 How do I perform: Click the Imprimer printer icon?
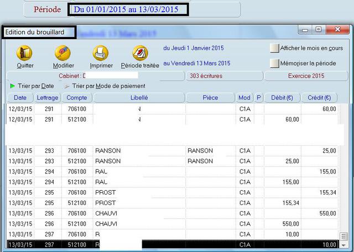[x=101, y=53]
